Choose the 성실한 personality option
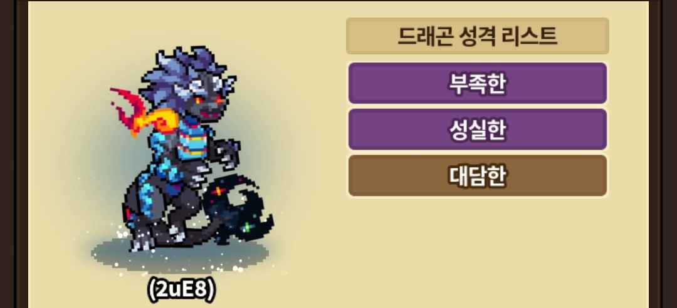The height and width of the screenshot is (308, 677). (x=478, y=130)
